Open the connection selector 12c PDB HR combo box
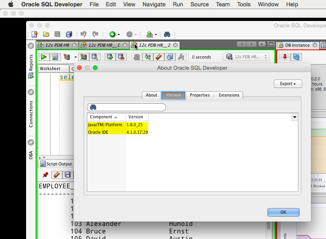The width and height of the screenshot is (326, 239). pyautogui.click(x=246, y=57)
